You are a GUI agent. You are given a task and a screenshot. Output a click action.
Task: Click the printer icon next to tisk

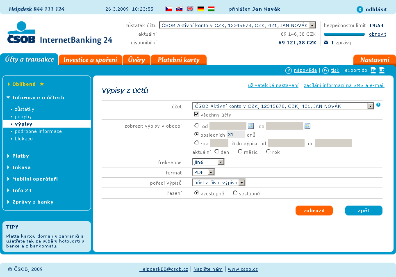(326, 71)
